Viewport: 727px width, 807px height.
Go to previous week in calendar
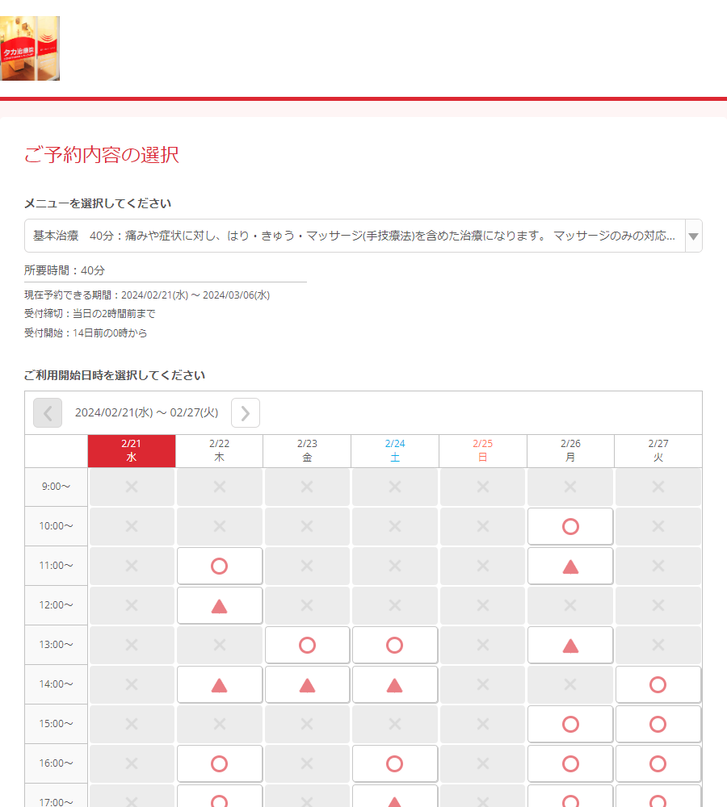48,413
